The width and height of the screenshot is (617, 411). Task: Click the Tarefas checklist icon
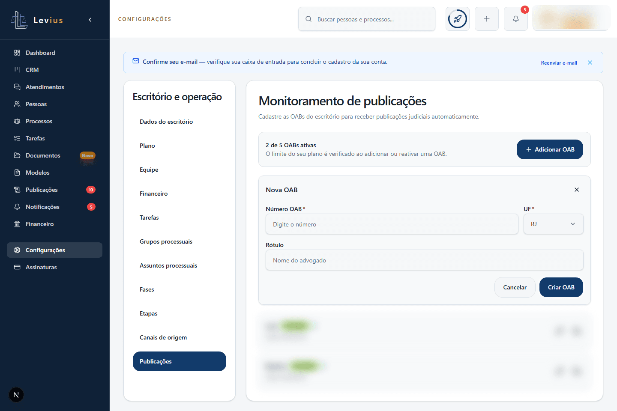(17, 138)
